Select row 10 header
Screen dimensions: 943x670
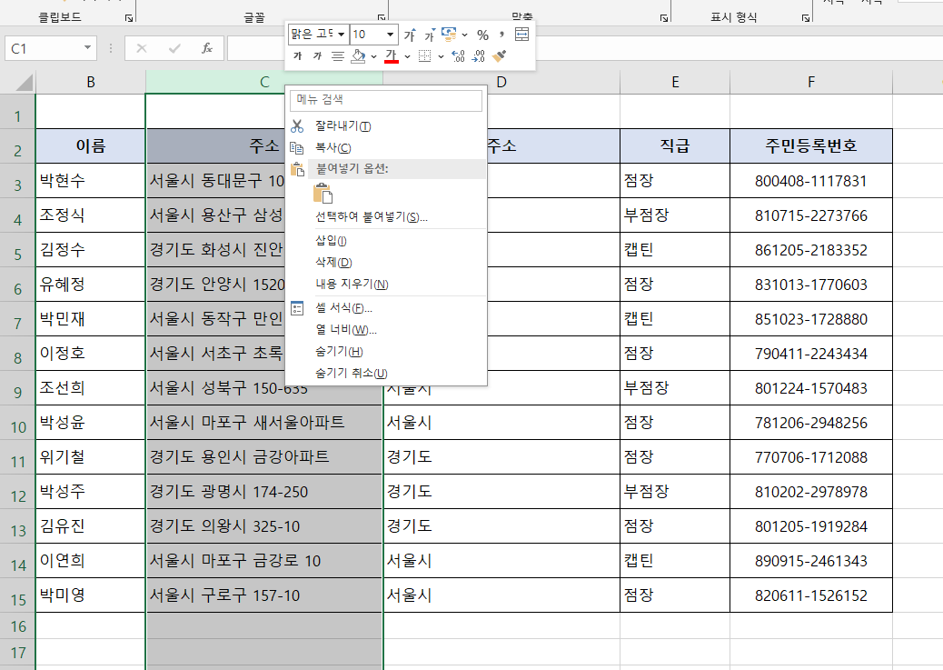pyautogui.click(x=18, y=423)
